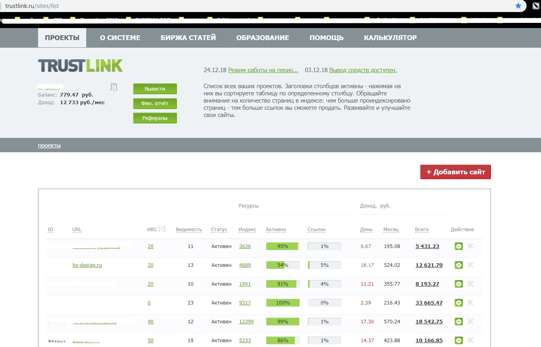
Task: Click ИКС value 0 link
Action: click(x=149, y=303)
